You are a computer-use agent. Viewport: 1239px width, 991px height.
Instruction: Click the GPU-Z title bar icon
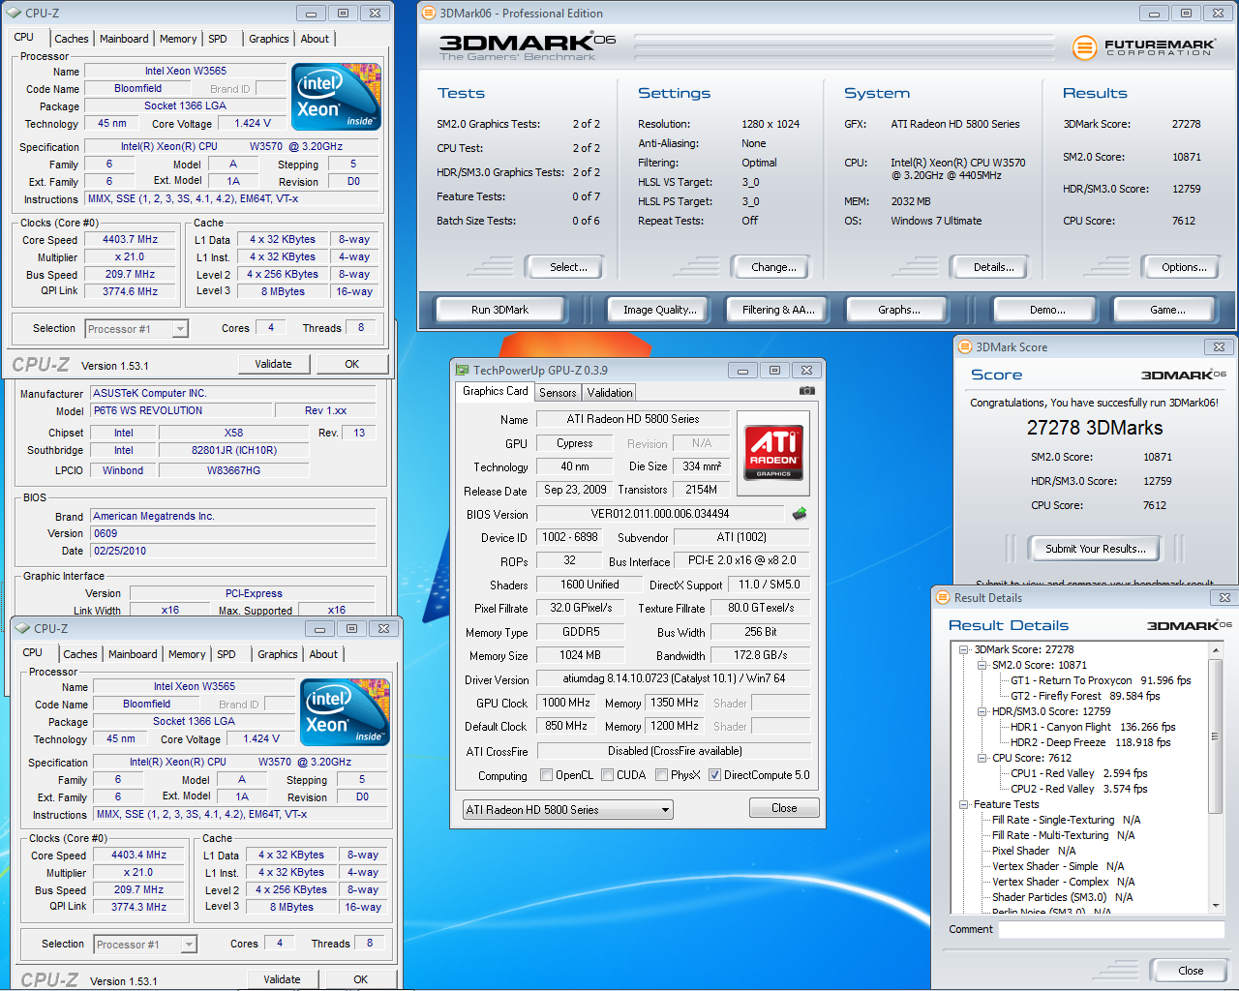tap(462, 370)
